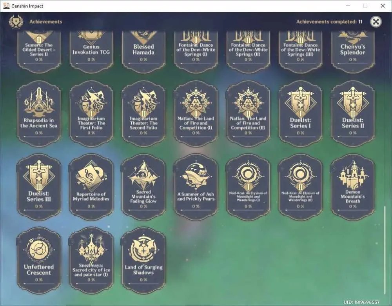This screenshot has height=306, width=392.
Task: Close the Achievements screen with the X icon
Action: [376, 22]
